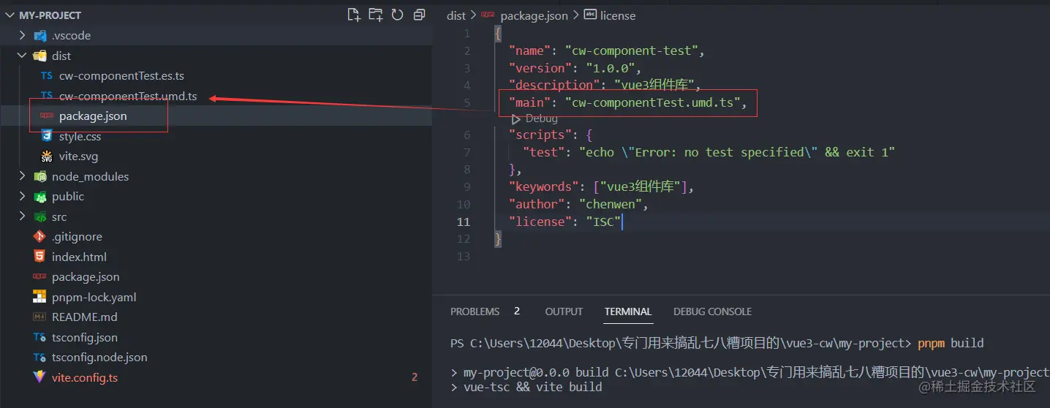Screen dimensions: 1050x408
Task: Expand the public folder chevron
Action: tap(22, 196)
